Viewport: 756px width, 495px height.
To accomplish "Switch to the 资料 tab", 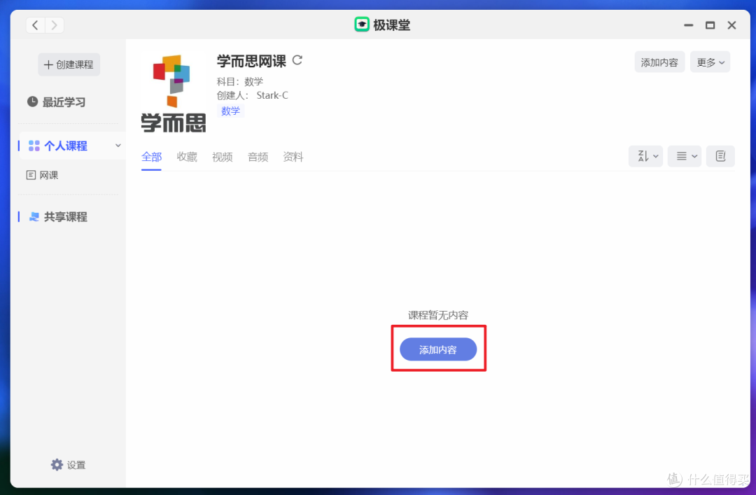I will (x=293, y=157).
